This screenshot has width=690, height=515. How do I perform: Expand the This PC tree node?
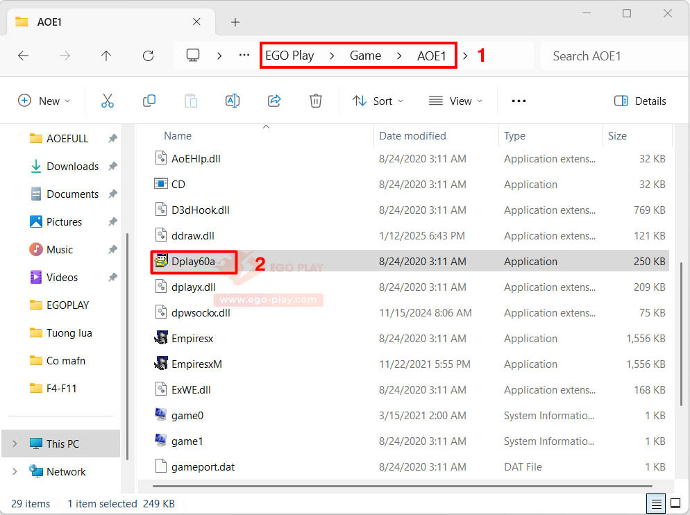coord(15,444)
